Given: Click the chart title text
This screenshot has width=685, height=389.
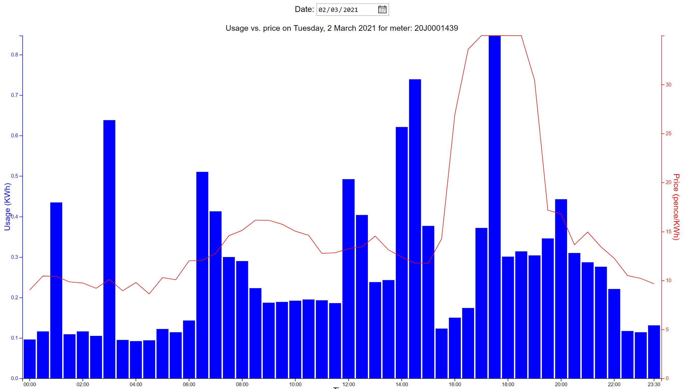Looking at the screenshot, I should tap(341, 28).
